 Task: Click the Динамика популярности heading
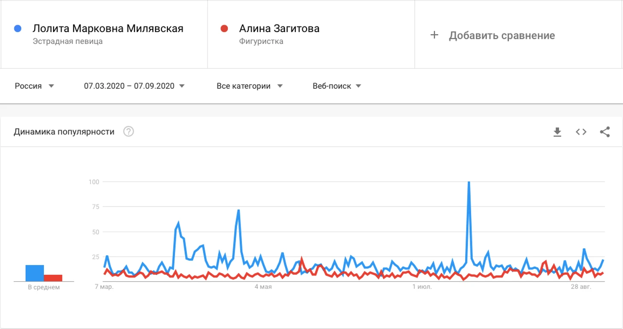[x=64, y=131]
